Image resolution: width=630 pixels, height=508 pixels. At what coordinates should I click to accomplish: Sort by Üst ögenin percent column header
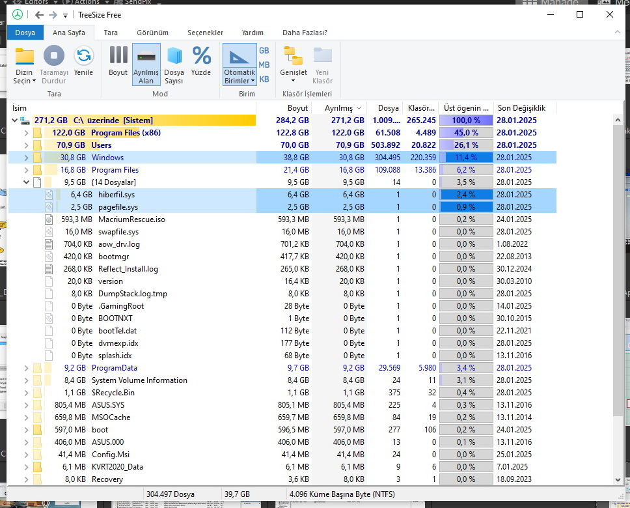click(x=466, y=108)
